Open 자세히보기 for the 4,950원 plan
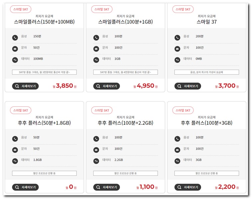The image size is (252, 199). (107, 86)
